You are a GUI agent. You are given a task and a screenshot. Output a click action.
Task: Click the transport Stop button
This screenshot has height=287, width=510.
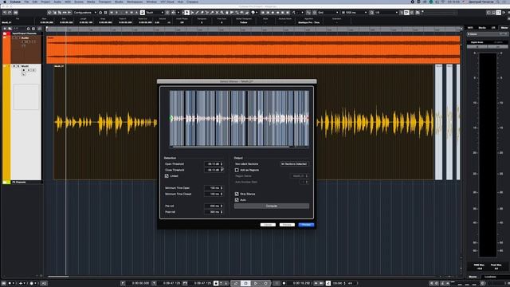coord(246,283)
